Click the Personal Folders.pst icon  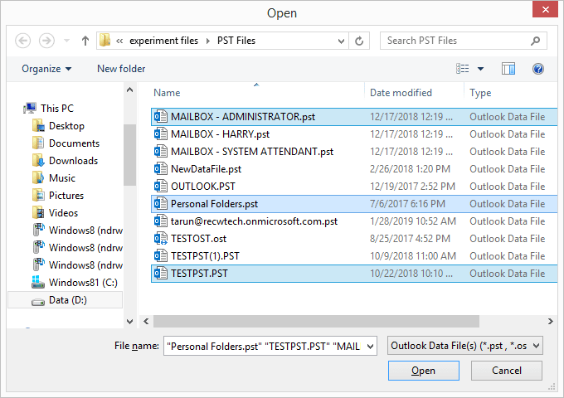click(161, 203)
